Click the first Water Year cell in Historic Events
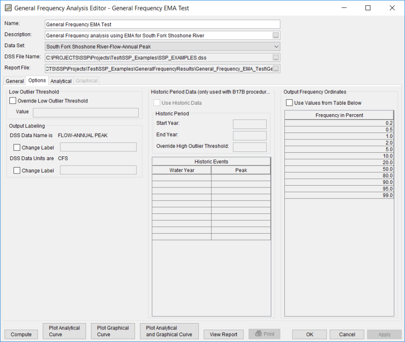405x342 pixels. pos(182,178)
